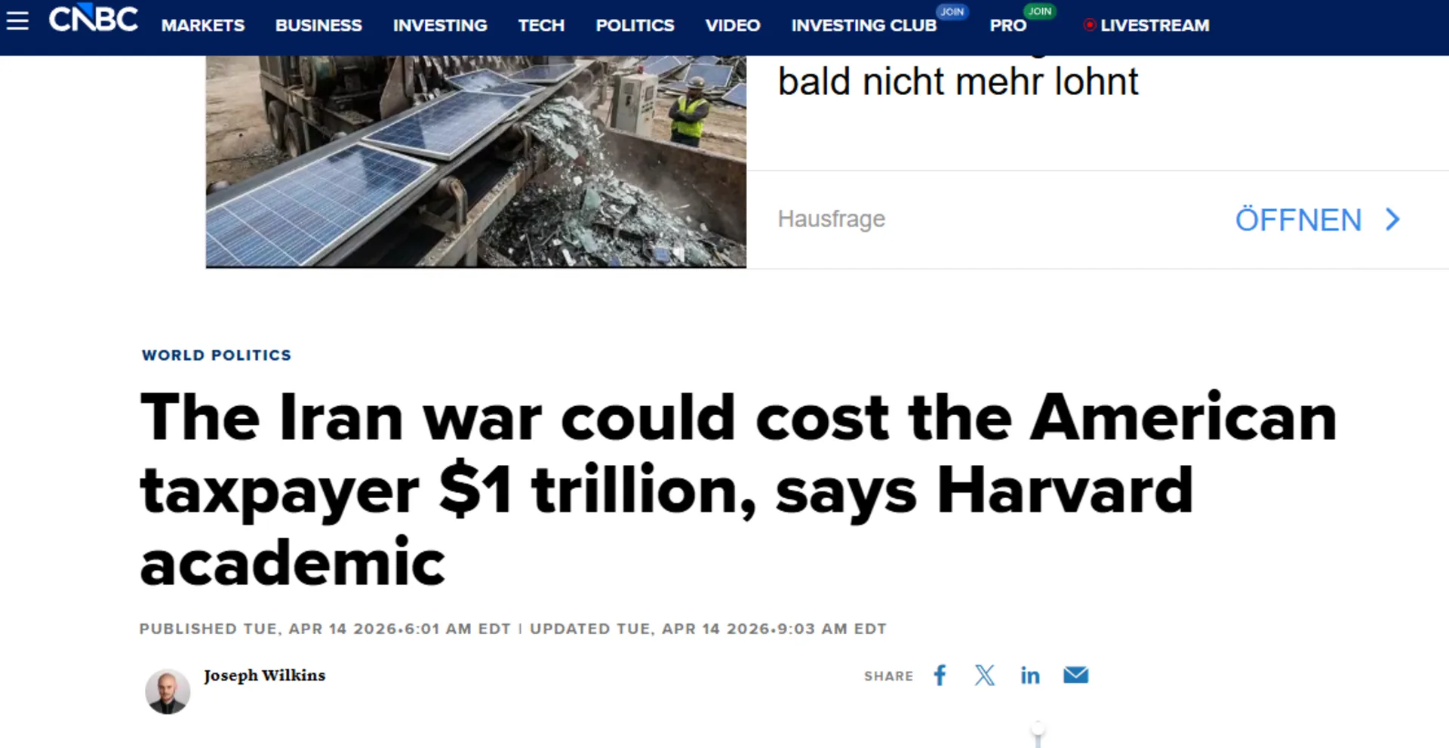The width and height of the screenshot is (1449, 748).
Task: Share article on X icon
Action: 985,676
